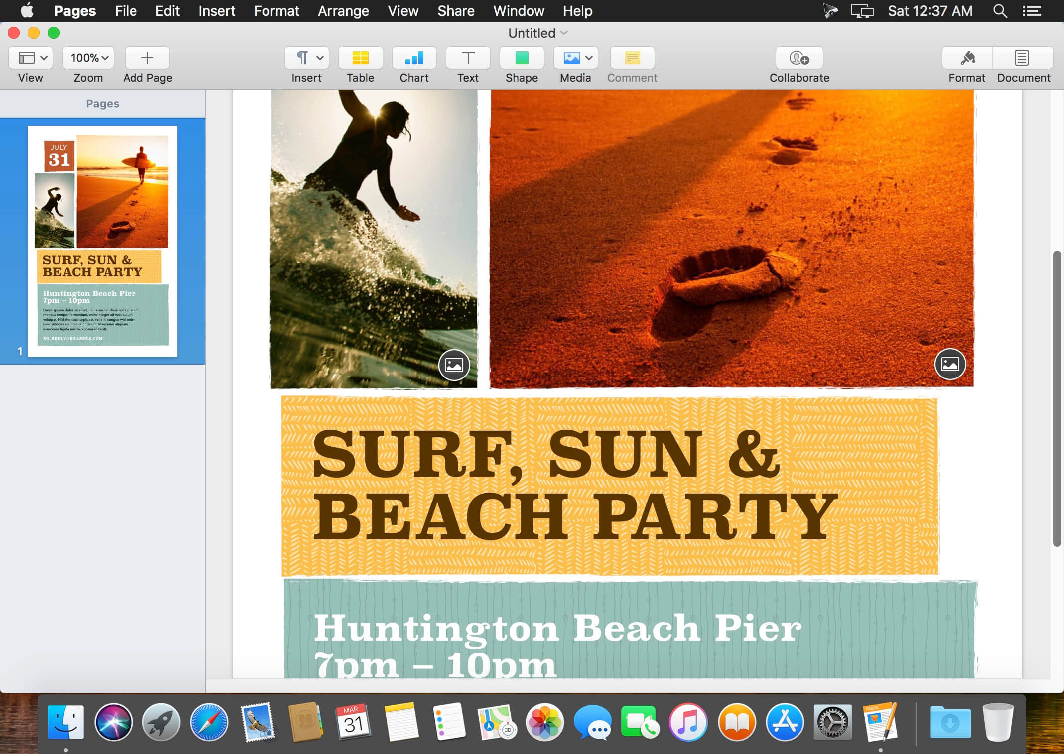Screen dimensions: 1064x754
Task: Open the Insert paragraph dropdown
Action: coord(307,58)
